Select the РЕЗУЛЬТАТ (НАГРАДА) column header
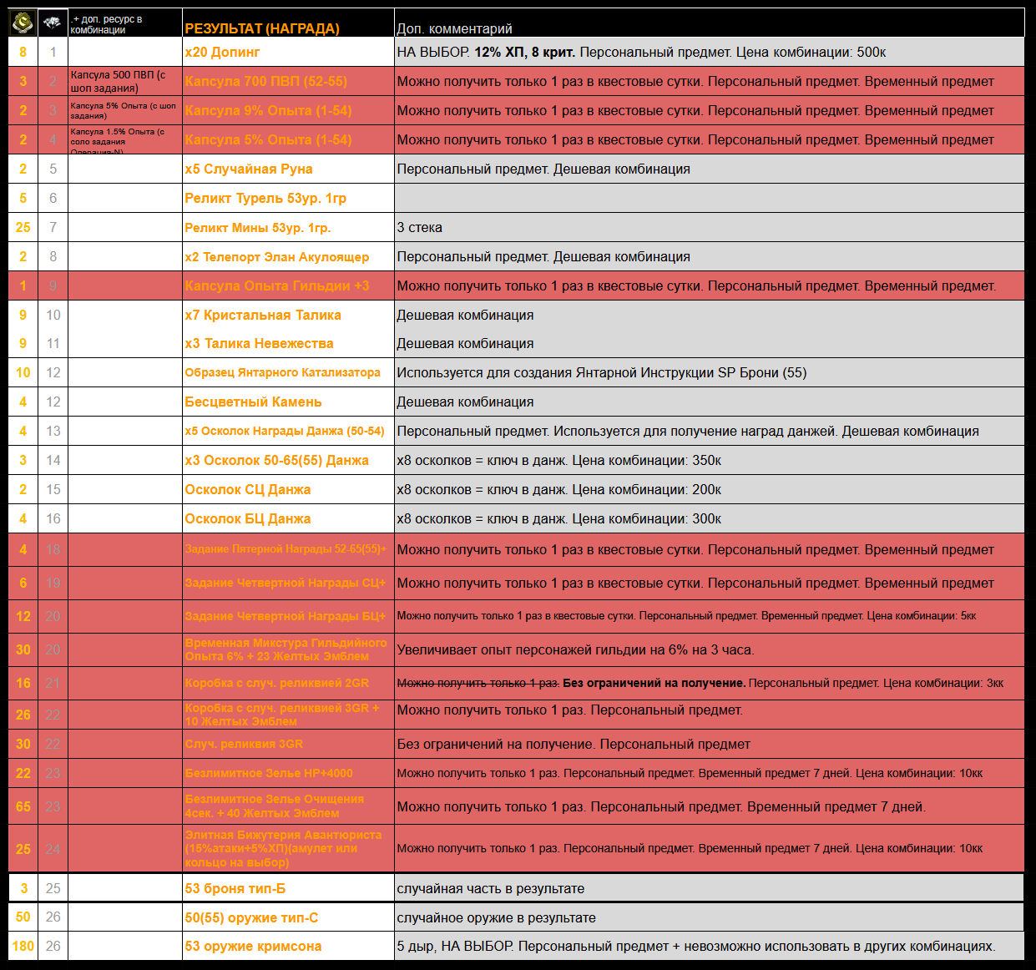This screenshot has width=1036, height=970. point(261,28)
